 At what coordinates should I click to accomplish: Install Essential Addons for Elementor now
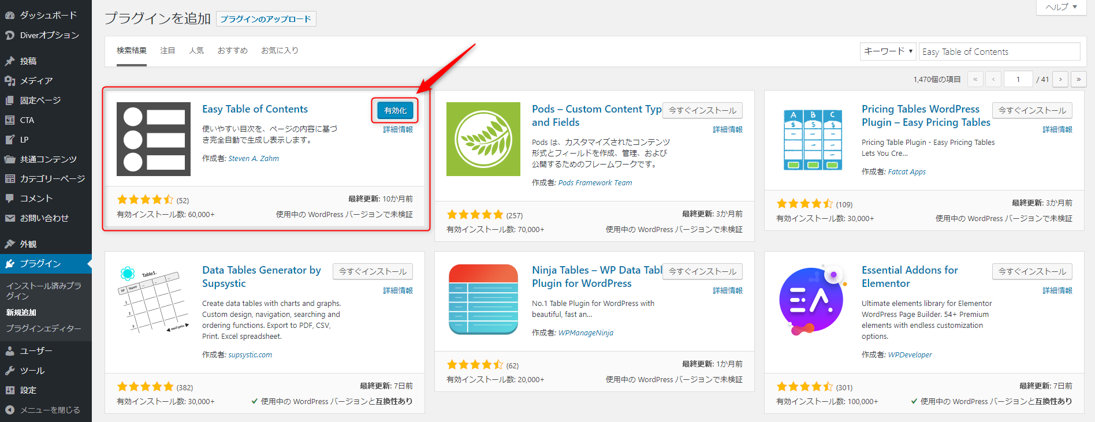(x=1032, y=271)
